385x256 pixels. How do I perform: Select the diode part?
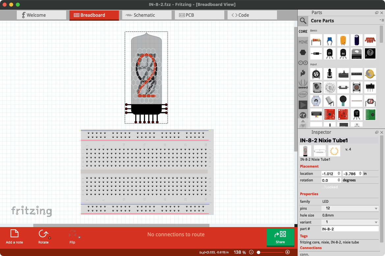click(316, 54)
